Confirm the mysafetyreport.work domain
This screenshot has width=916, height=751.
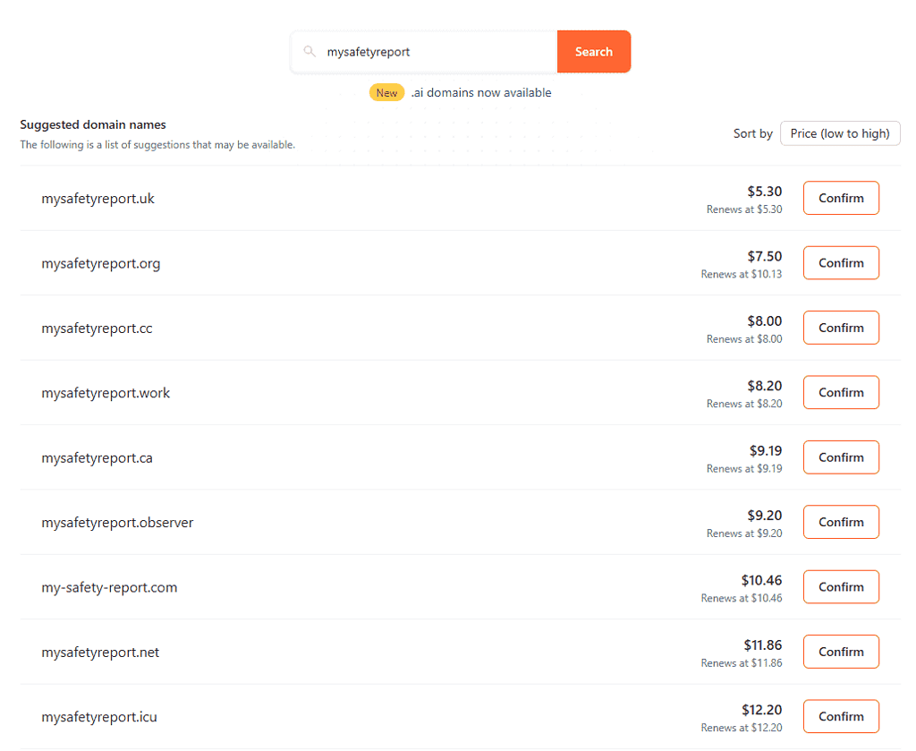coord(840,392)
